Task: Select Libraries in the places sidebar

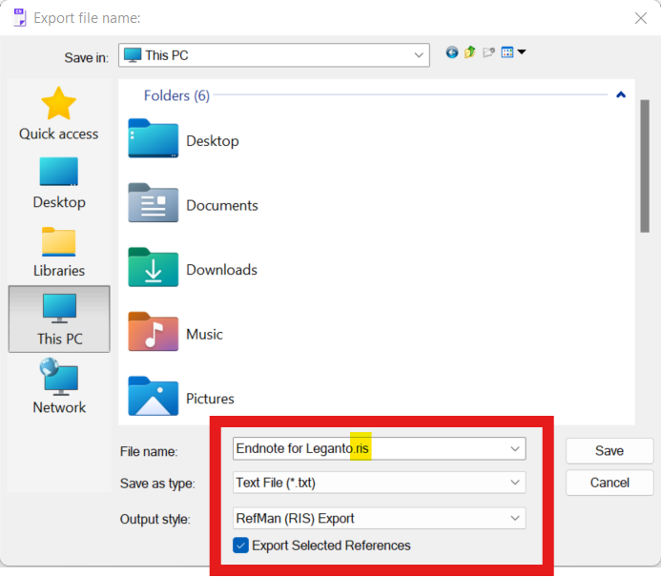Action: tap(59, 252)
